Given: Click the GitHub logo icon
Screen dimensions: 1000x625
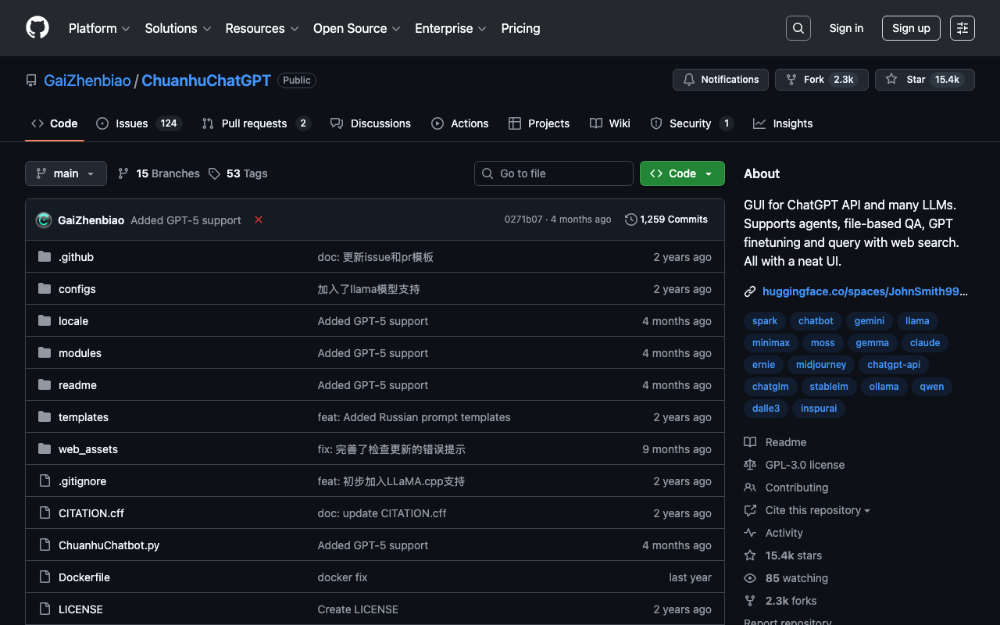Looking at the screenshot, I should [x=37, y=28].
